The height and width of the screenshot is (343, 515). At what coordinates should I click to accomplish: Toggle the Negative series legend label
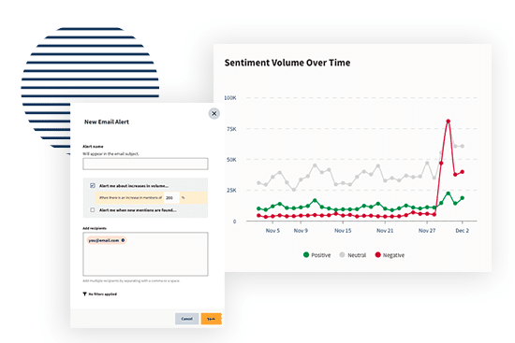393,255
